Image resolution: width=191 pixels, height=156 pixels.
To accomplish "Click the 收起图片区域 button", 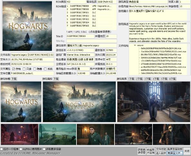I will (x=151, y=151).
